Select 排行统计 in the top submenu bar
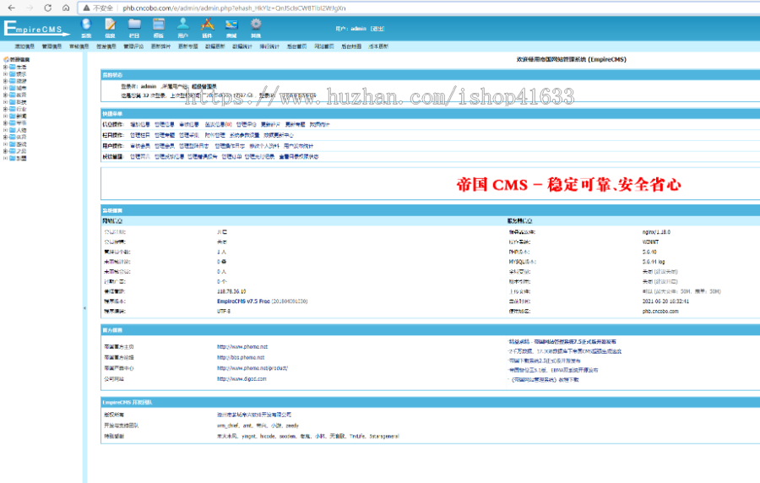 (269, 46)
